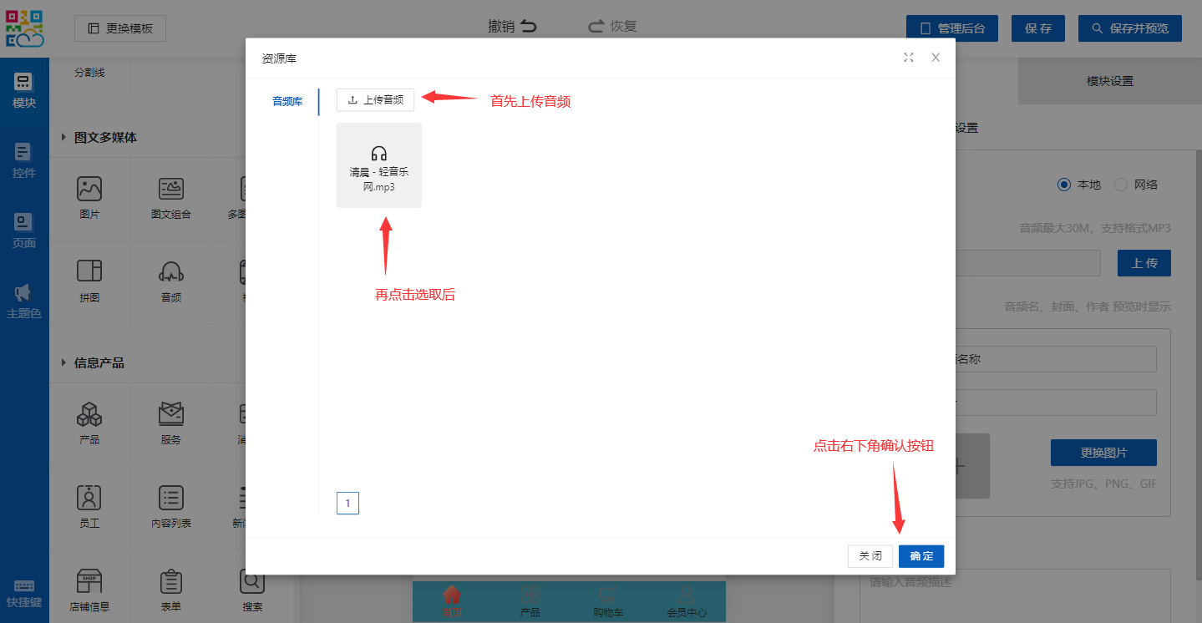
Task: Collapse the 信息产品 section
Action: (x=63, y=363)
